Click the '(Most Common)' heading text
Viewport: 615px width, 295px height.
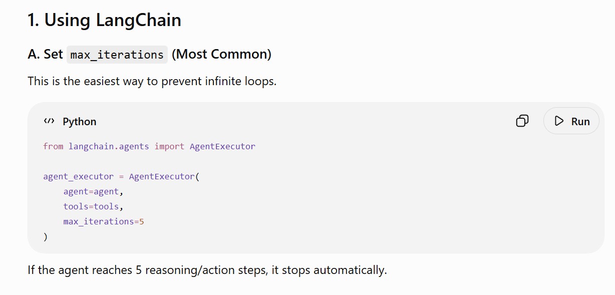click(221, 54)
